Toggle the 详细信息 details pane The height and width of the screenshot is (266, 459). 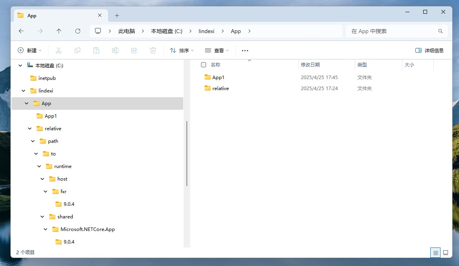tap(430, 50)
